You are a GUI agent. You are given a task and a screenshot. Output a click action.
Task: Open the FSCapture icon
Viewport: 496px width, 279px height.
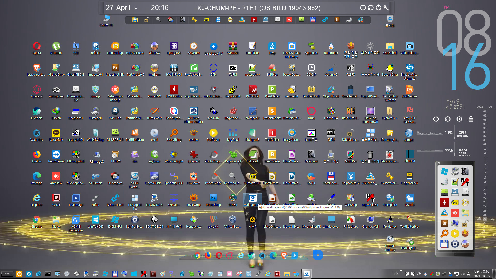click(351, 222)
